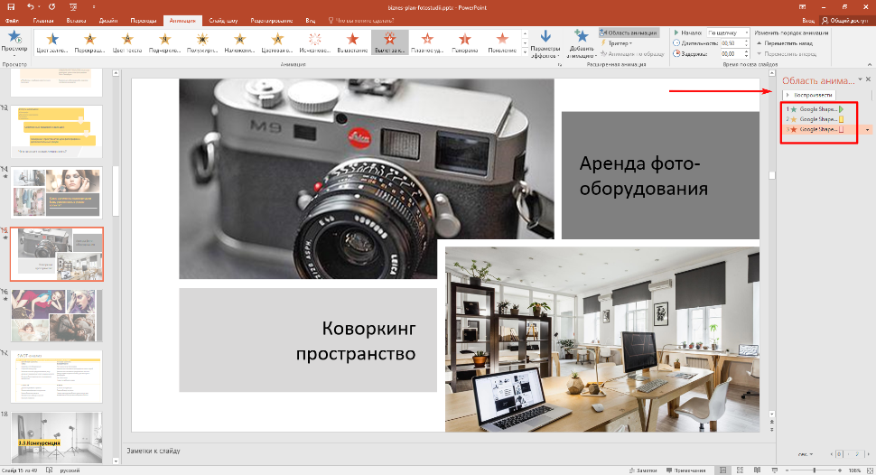Switch to the Рецензирование tab
Viewport: 876px width, 475px height.
point(272,21)
